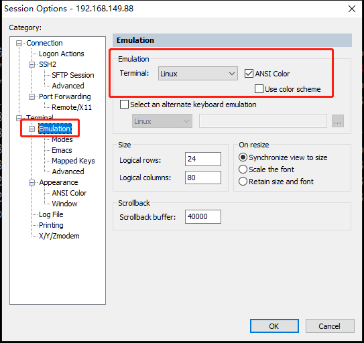Toggle the ANSI Color checkbox
This screenshot has height=343, width=364.
(x=249, y=74)
